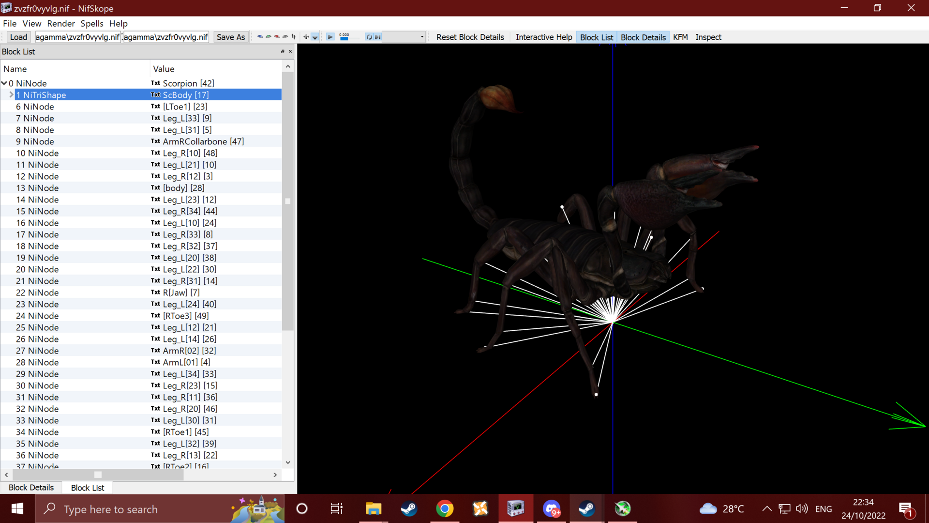
Task: Select the gray User view icon
Action: pos(285,36)
